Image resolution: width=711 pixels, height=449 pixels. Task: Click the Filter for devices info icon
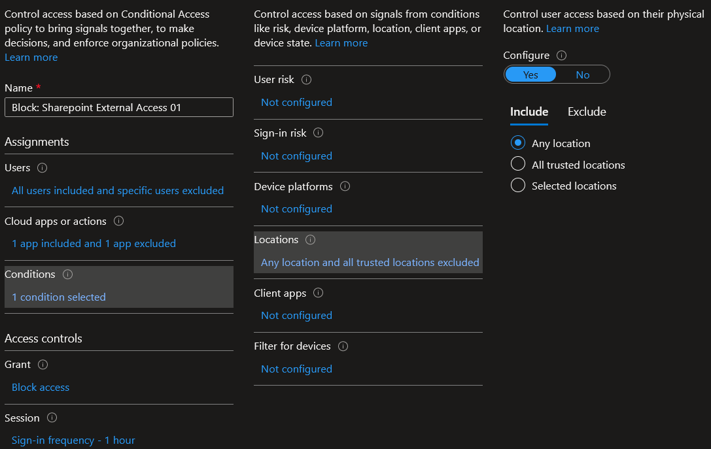(x=343, y=346)
